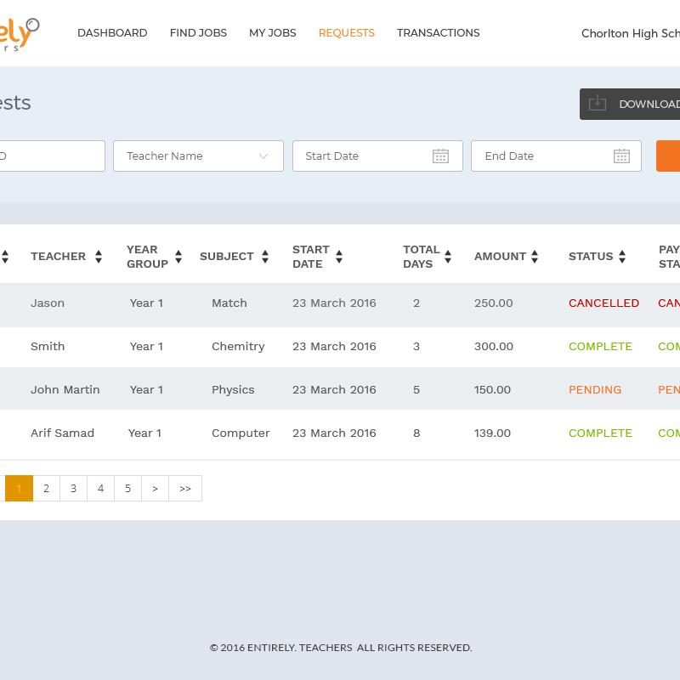Sort table by Total Days arrows

coord(448,257)
